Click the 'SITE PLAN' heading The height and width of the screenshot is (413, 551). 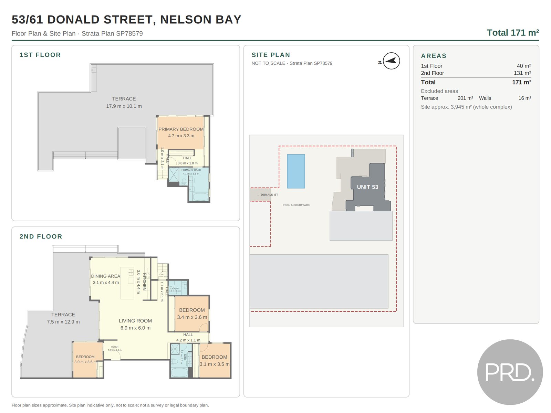(271, 55)
